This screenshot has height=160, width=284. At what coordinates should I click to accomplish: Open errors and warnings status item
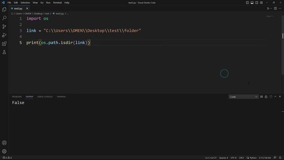click(7, 158)
